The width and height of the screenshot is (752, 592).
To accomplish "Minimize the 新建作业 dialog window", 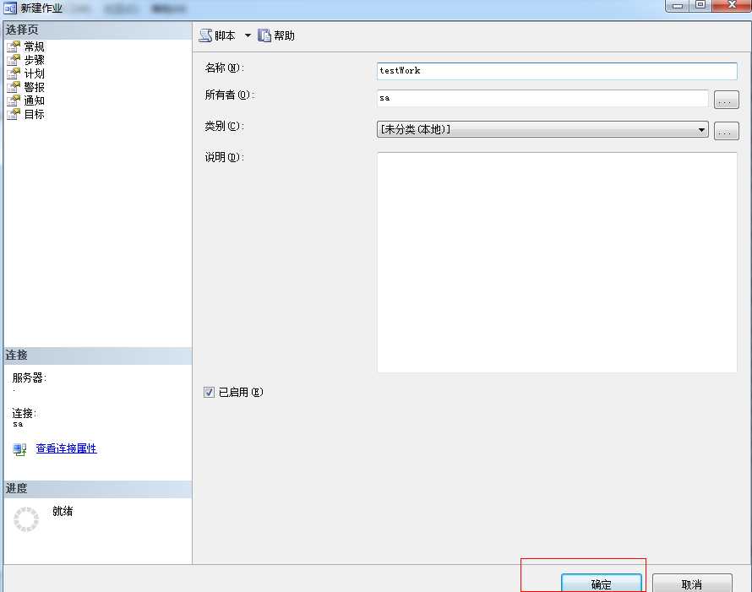I will [x=678, y=5].
